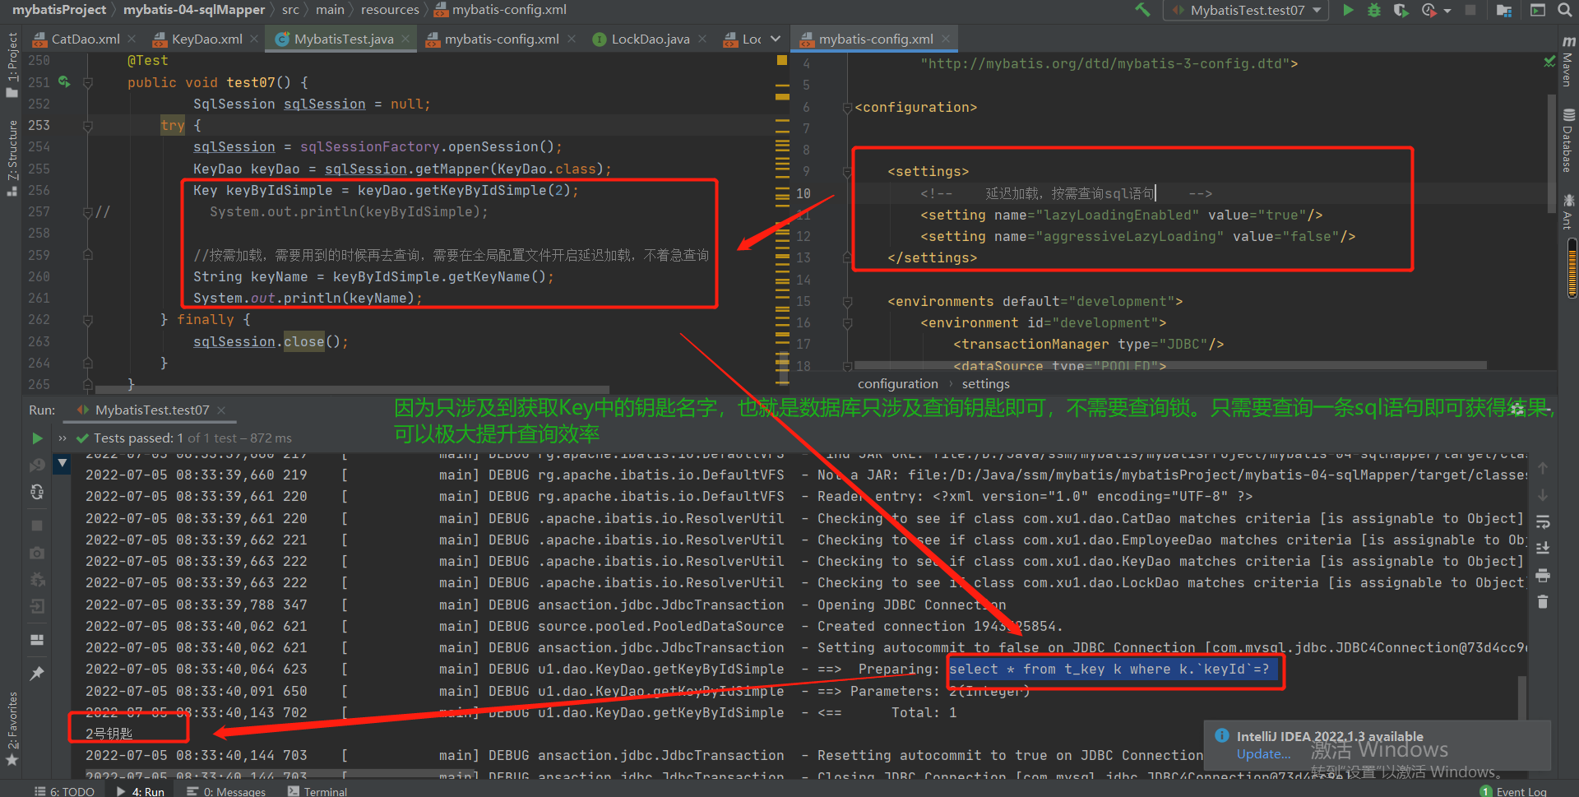Expand the hidden test toolbar chevrons
This screenshot has height=797, width=1579.
click(63, 438)
